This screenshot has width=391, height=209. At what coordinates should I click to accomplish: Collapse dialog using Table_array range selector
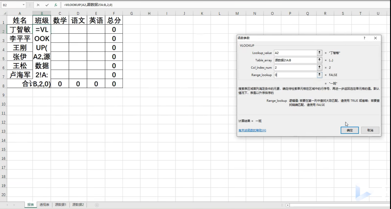pos(320,60)
